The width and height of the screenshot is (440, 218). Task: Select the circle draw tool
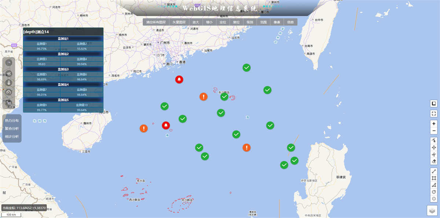point(434,192)
